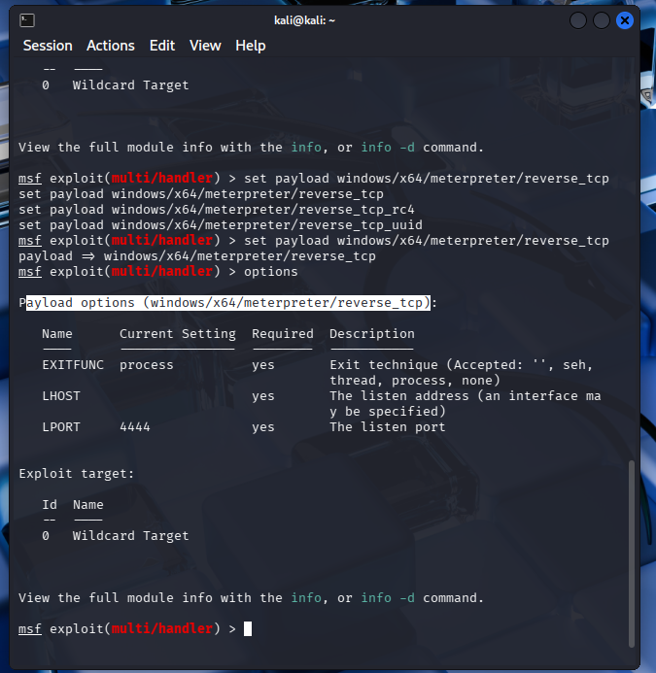Viewport: 656px width, 673px height.
Task: Click the 'LHOST' option name
Action: [61, 395]
